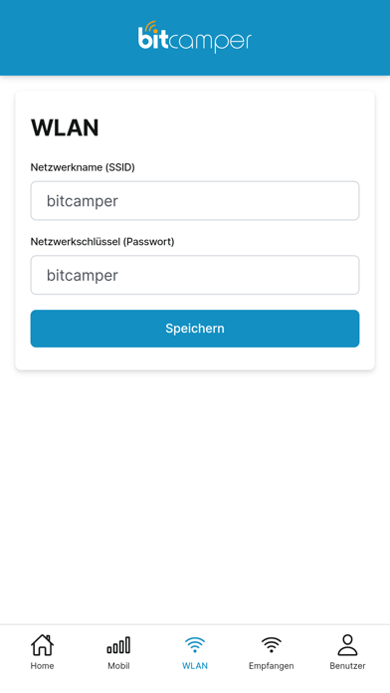This screenshot has width=390, height=693.
Task: Go to the Empfangen tab label
Action: pos(272,666)
